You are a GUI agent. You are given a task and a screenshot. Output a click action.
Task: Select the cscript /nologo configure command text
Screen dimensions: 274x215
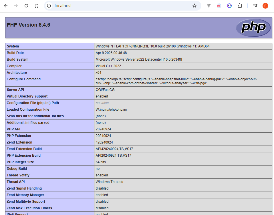176,81
